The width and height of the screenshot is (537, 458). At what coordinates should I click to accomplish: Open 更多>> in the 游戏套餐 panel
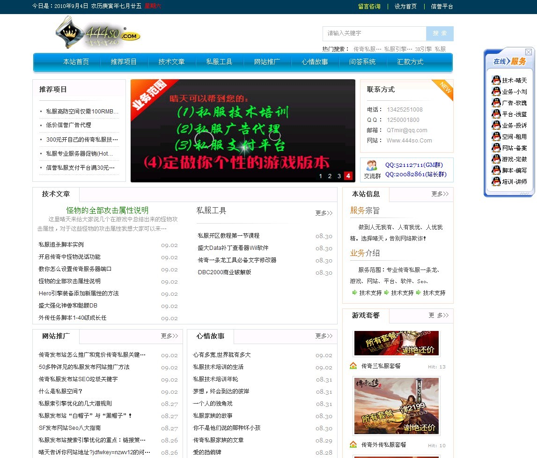(x=439, y=315)
